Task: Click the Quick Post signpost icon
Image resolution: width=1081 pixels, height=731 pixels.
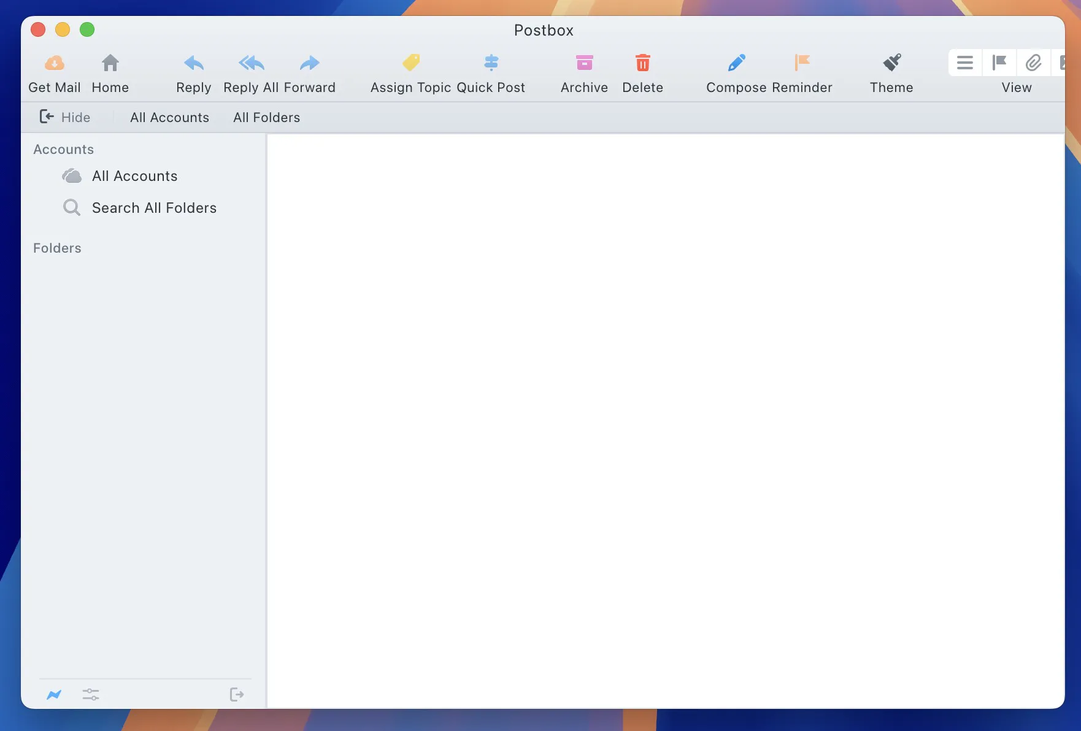Action: click(x=491, y=63)
